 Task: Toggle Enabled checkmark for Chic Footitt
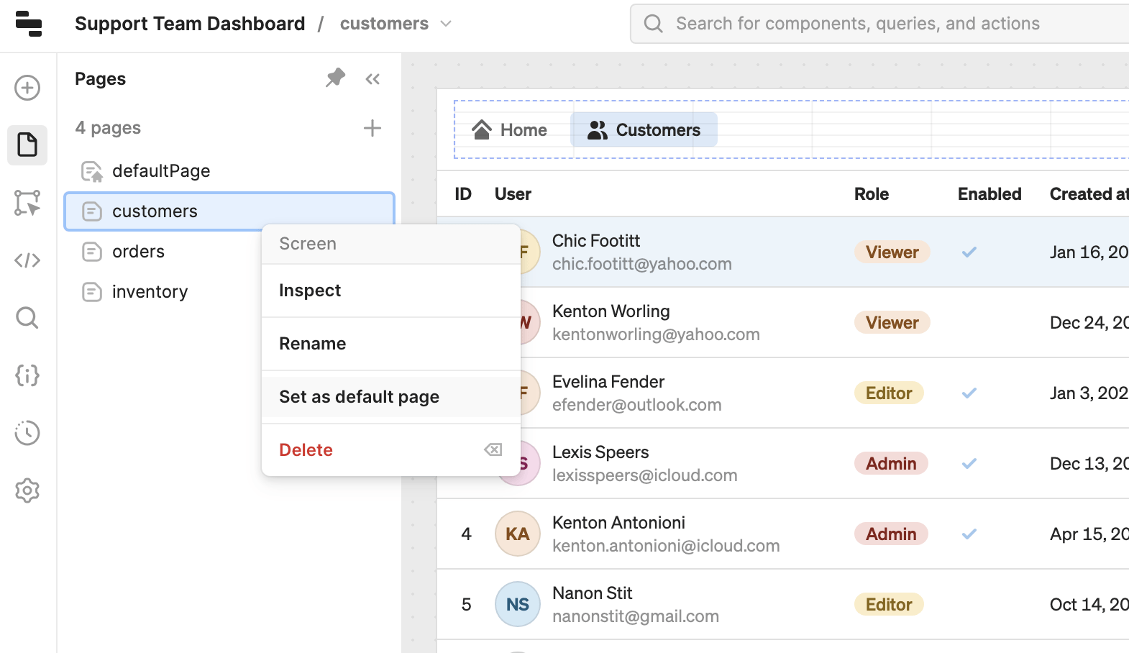click(x=969, y=252)
